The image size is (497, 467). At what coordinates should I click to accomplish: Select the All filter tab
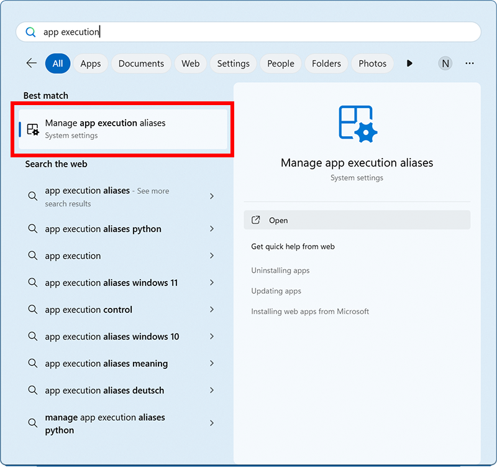58,63
